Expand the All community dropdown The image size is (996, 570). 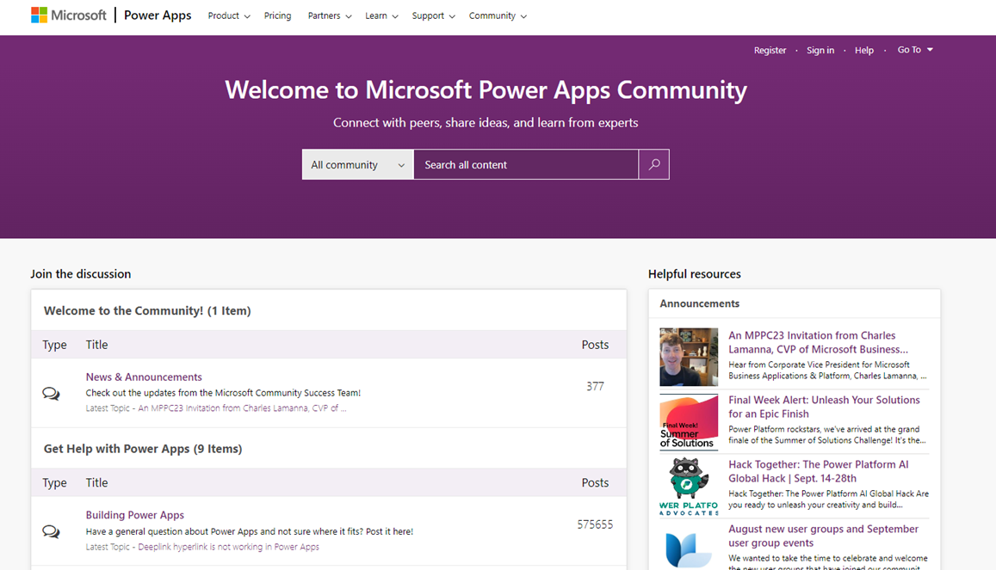click(357, 164)
